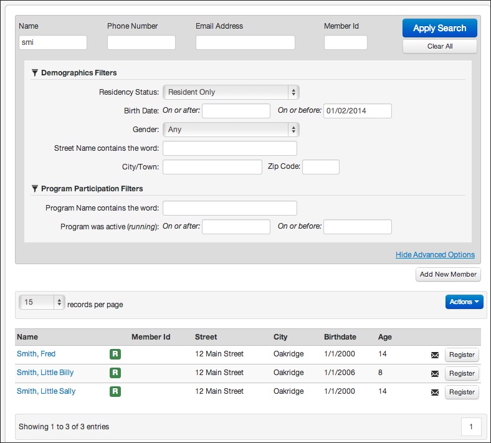
Task: Click Program was active On or after field
Action: click(x=236, y=227)
